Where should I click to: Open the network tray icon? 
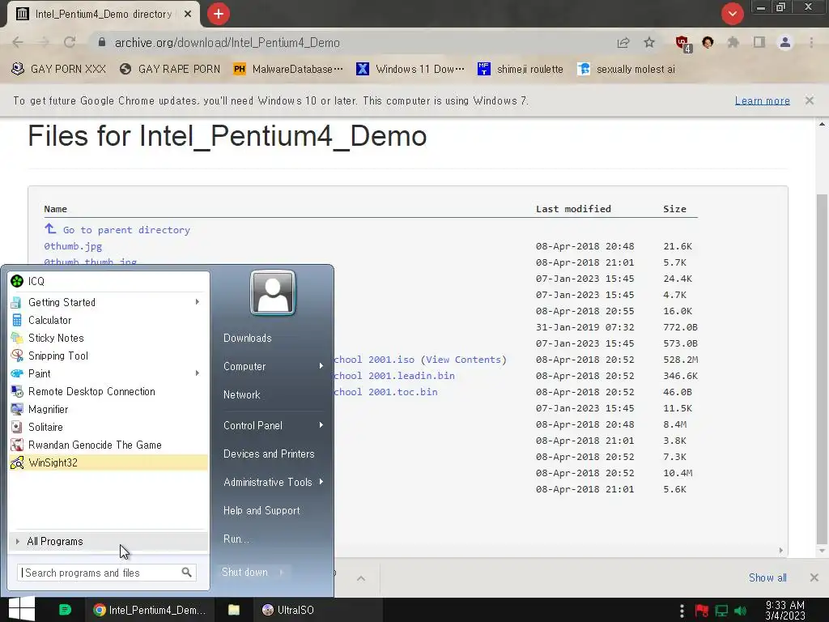[x=721, y=611]
